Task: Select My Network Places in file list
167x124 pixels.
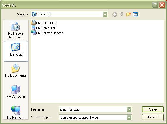Action: click(x=47, y=33)
